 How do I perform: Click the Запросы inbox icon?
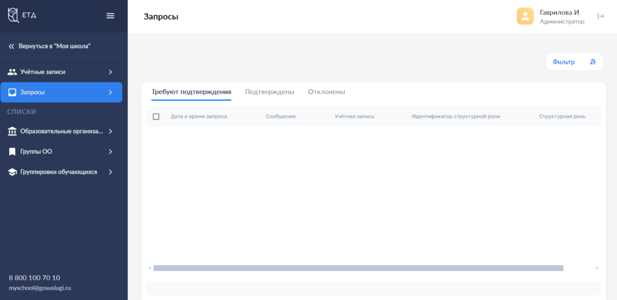(12, 93)
